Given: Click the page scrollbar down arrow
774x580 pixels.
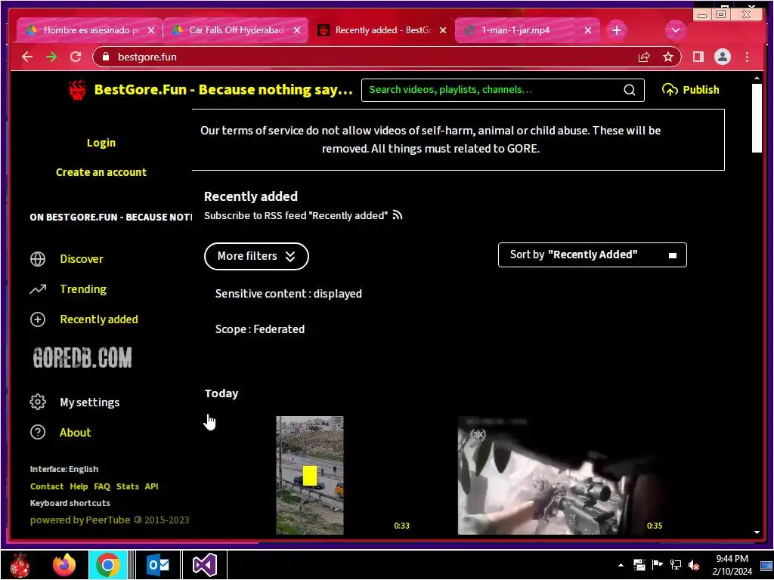Looking at the screenshot, I should 757,532.
